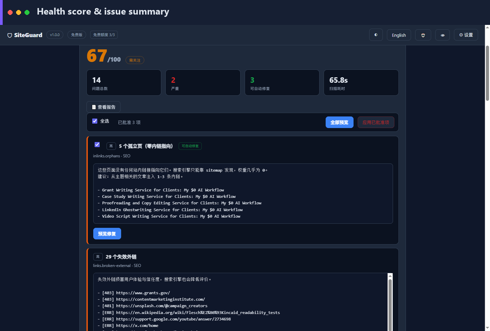Open 设置 settings

[x=466, y=35]
